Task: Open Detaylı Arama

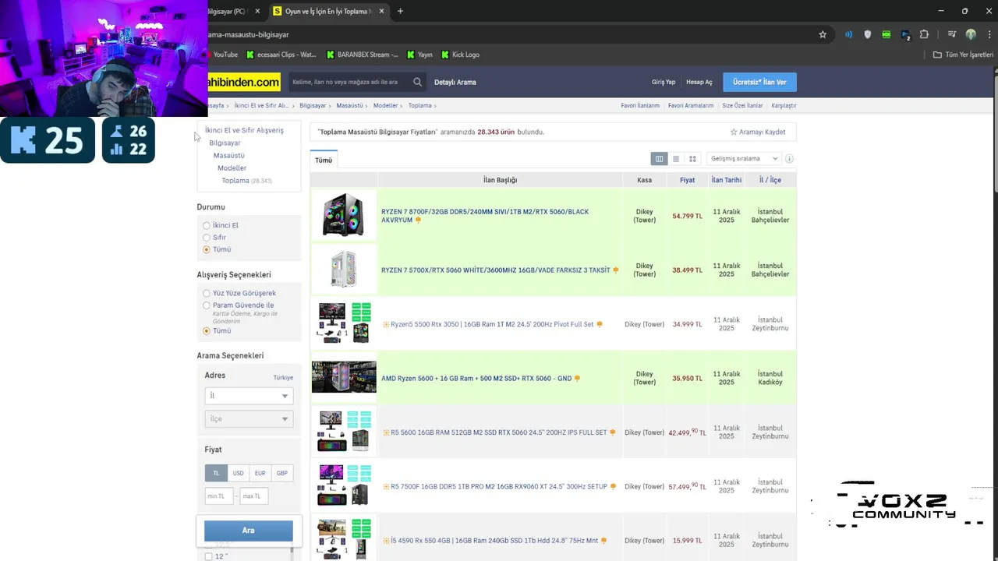Action: click(x=455, y=82)
